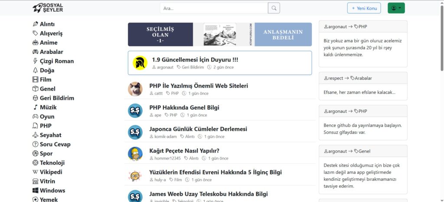Select the Oyun gamepad icon
Image resolution: width=444 pixels, height=202 pixels.
36,117
